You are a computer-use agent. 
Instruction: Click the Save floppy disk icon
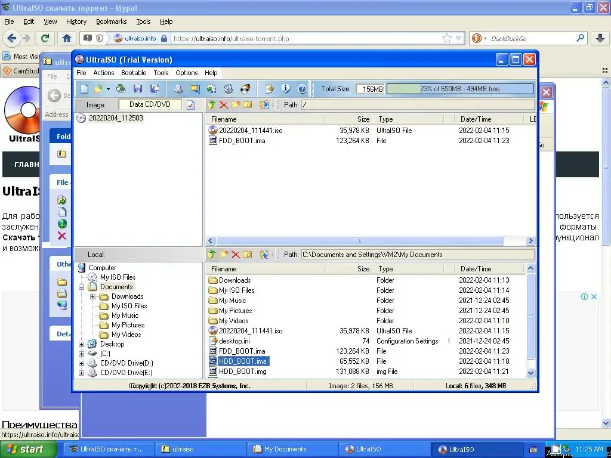pos(138,89)
